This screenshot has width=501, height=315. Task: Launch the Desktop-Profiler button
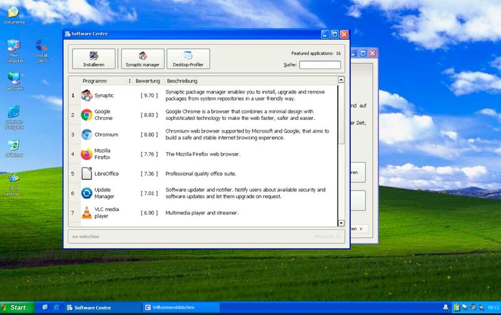click(x=189, y=59)
